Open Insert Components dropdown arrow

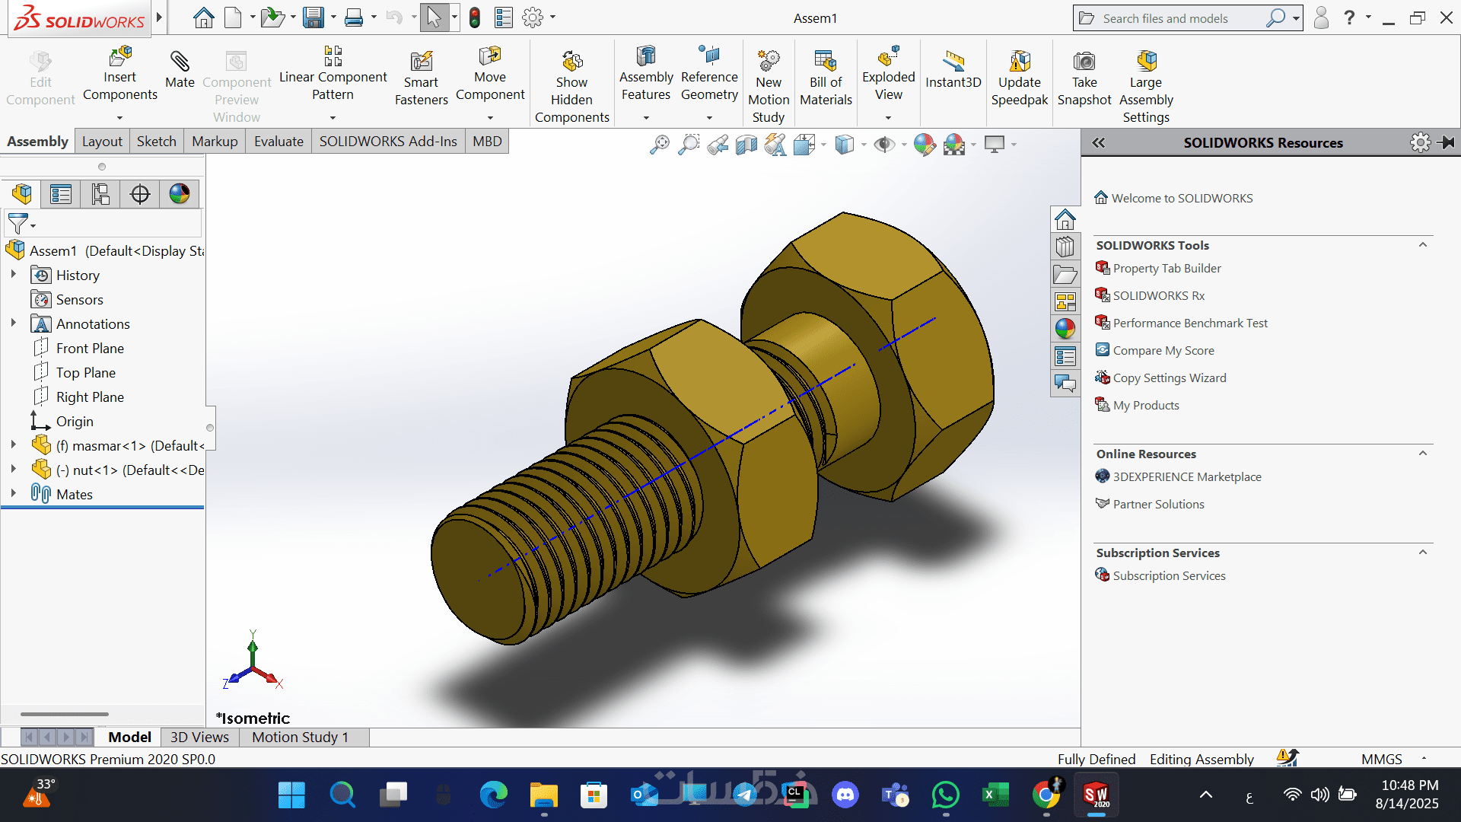coord(119,118)
